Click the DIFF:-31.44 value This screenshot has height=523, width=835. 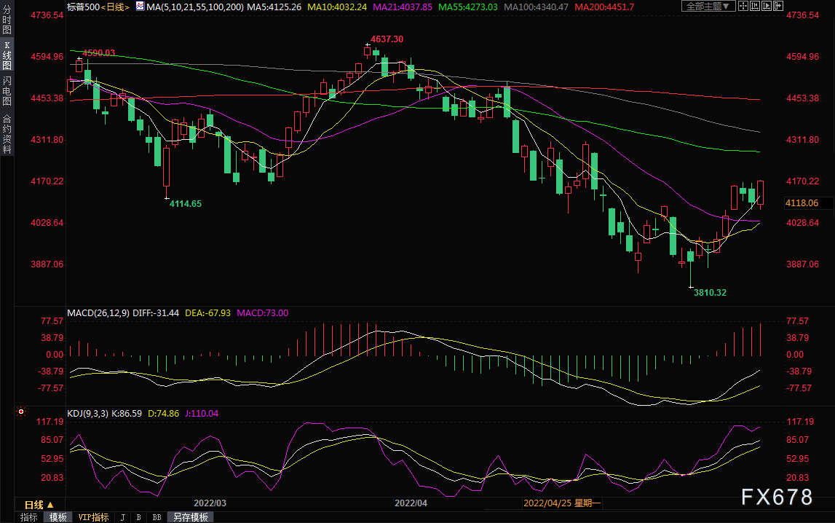(156, 313)
